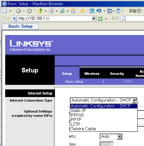Select PPPoE connection option
The height and width of the screenshot is (146, 144).
[104, 115]
